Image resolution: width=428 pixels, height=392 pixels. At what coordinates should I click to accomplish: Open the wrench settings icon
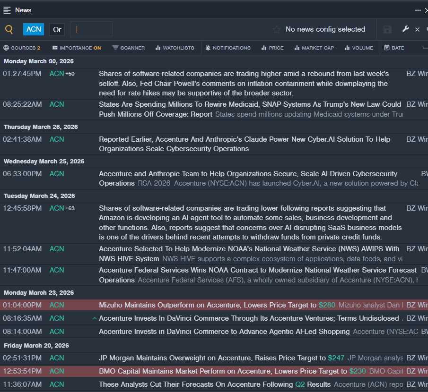pos(405,29)
